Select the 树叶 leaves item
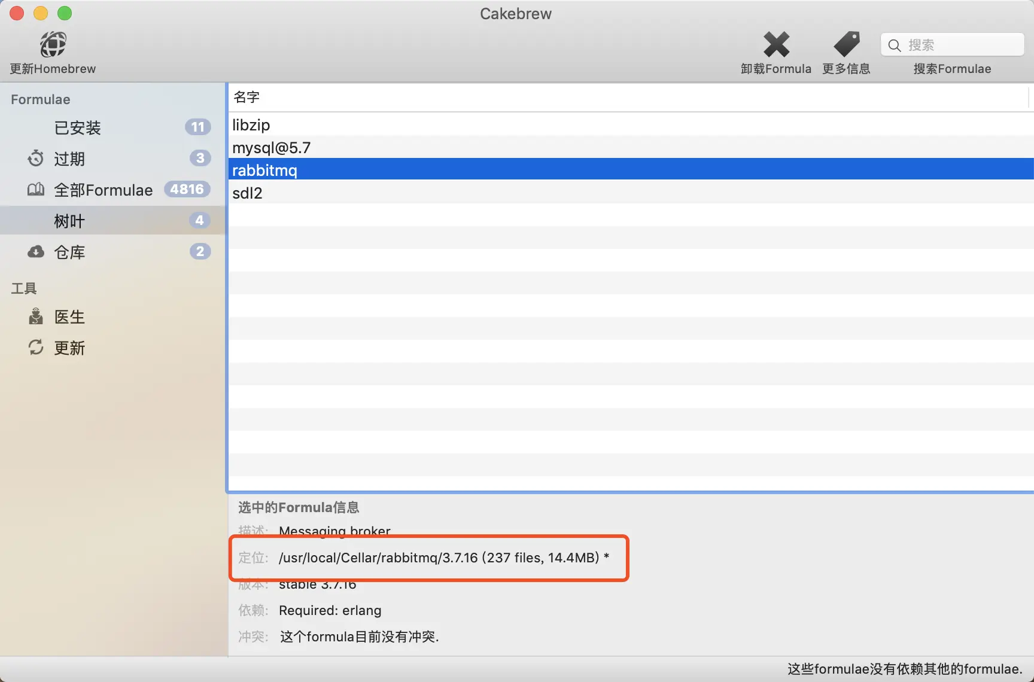1034x682 pixels. coord(112,221)
